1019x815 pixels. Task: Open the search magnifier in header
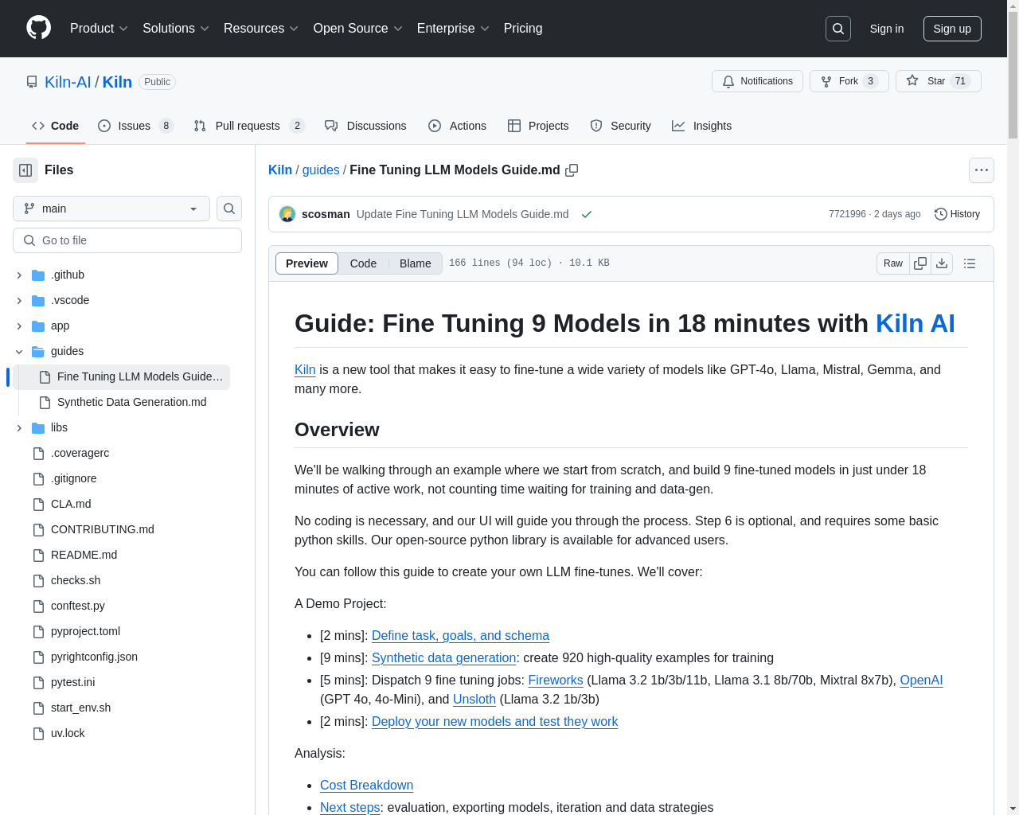click(838, 29)
